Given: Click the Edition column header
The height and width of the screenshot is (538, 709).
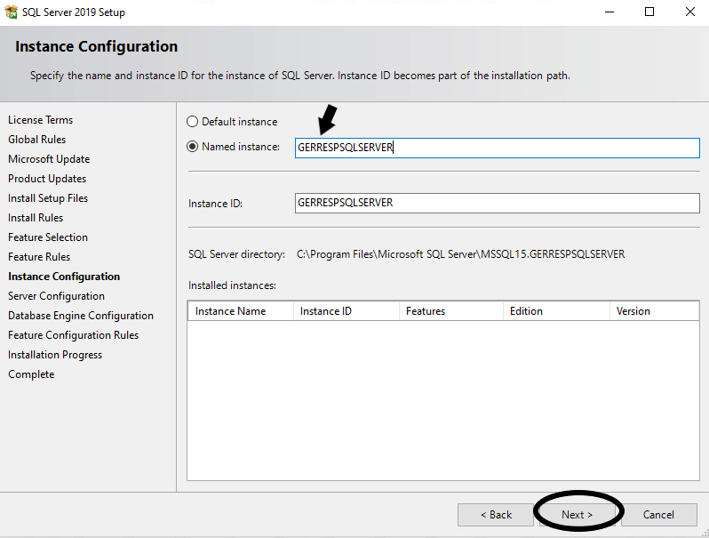Looking at the screenshot, I should [556, 311].
